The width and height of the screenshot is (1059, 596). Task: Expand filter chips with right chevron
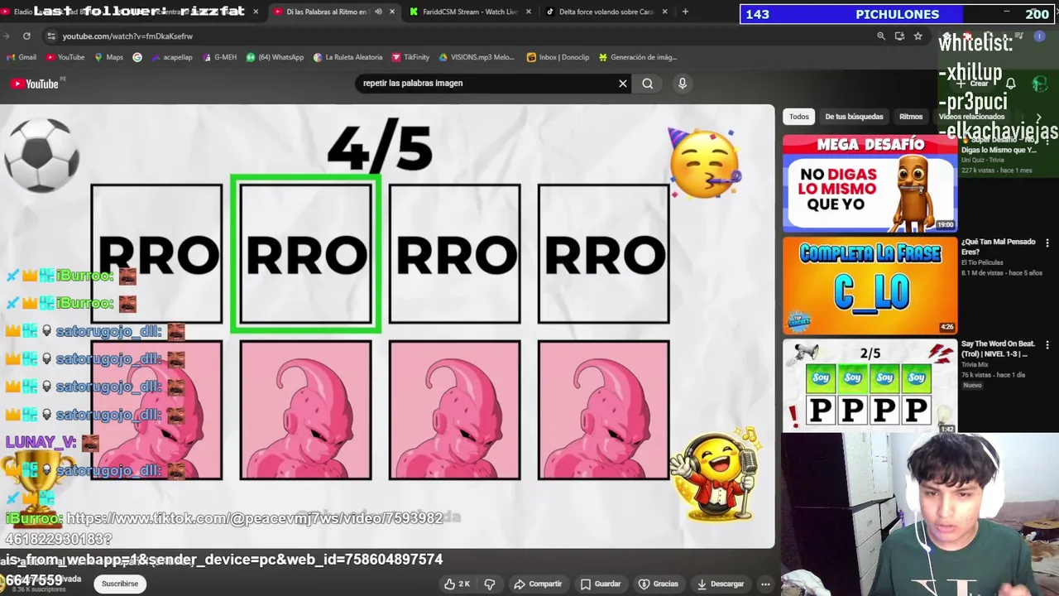tap(1038, 118)
